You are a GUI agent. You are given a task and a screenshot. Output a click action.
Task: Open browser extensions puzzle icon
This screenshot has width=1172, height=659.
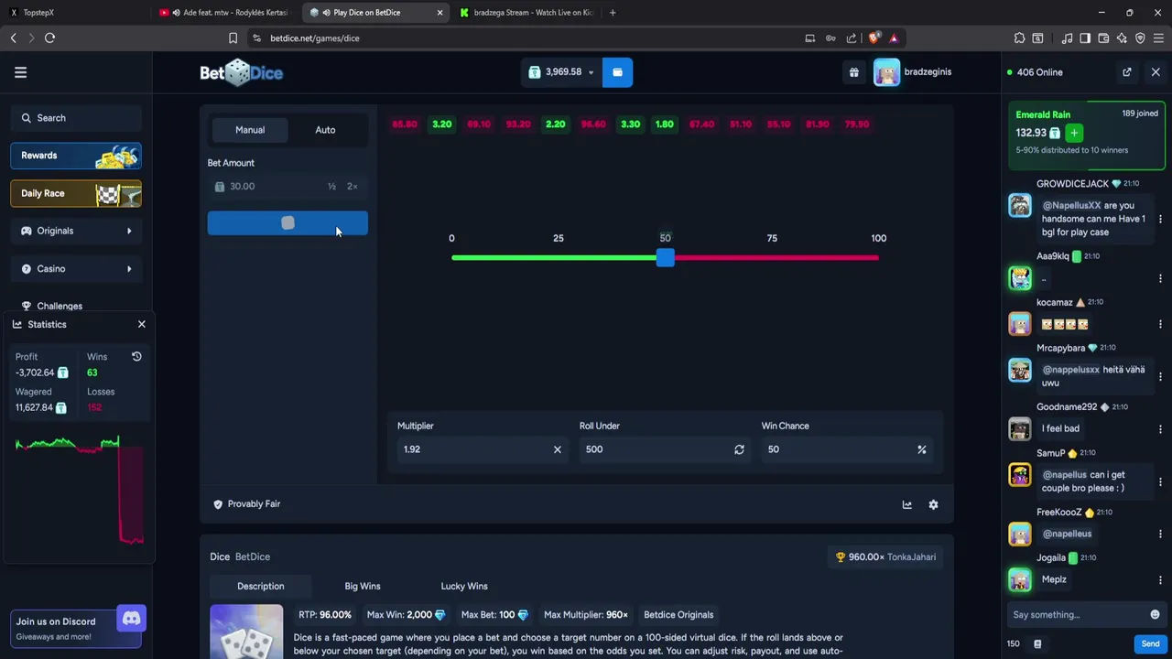(x=1019, y=38)
